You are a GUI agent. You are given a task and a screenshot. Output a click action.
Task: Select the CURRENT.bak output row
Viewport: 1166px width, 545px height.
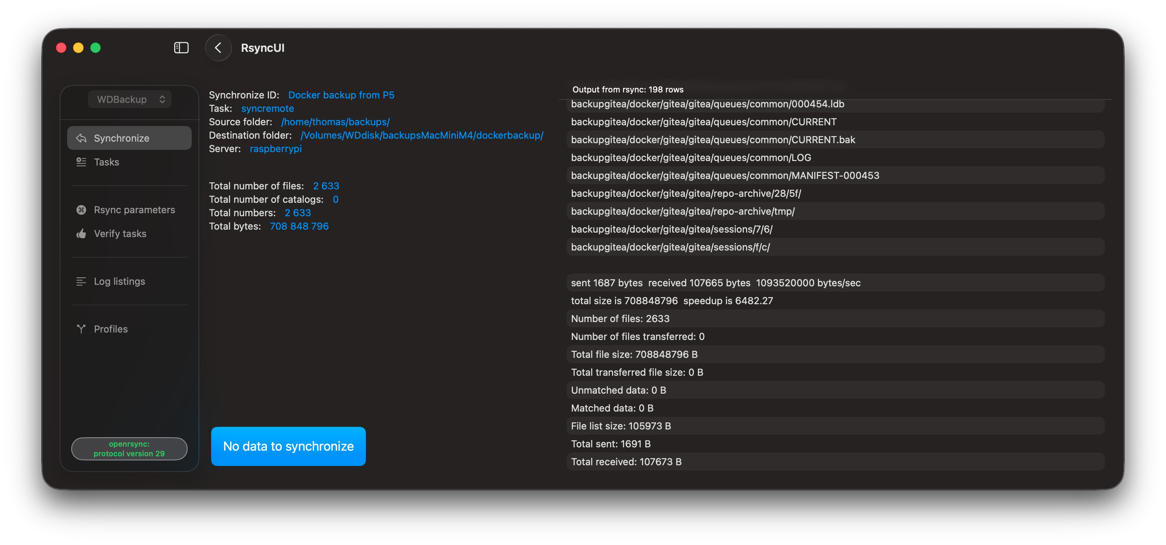point(836,140)
